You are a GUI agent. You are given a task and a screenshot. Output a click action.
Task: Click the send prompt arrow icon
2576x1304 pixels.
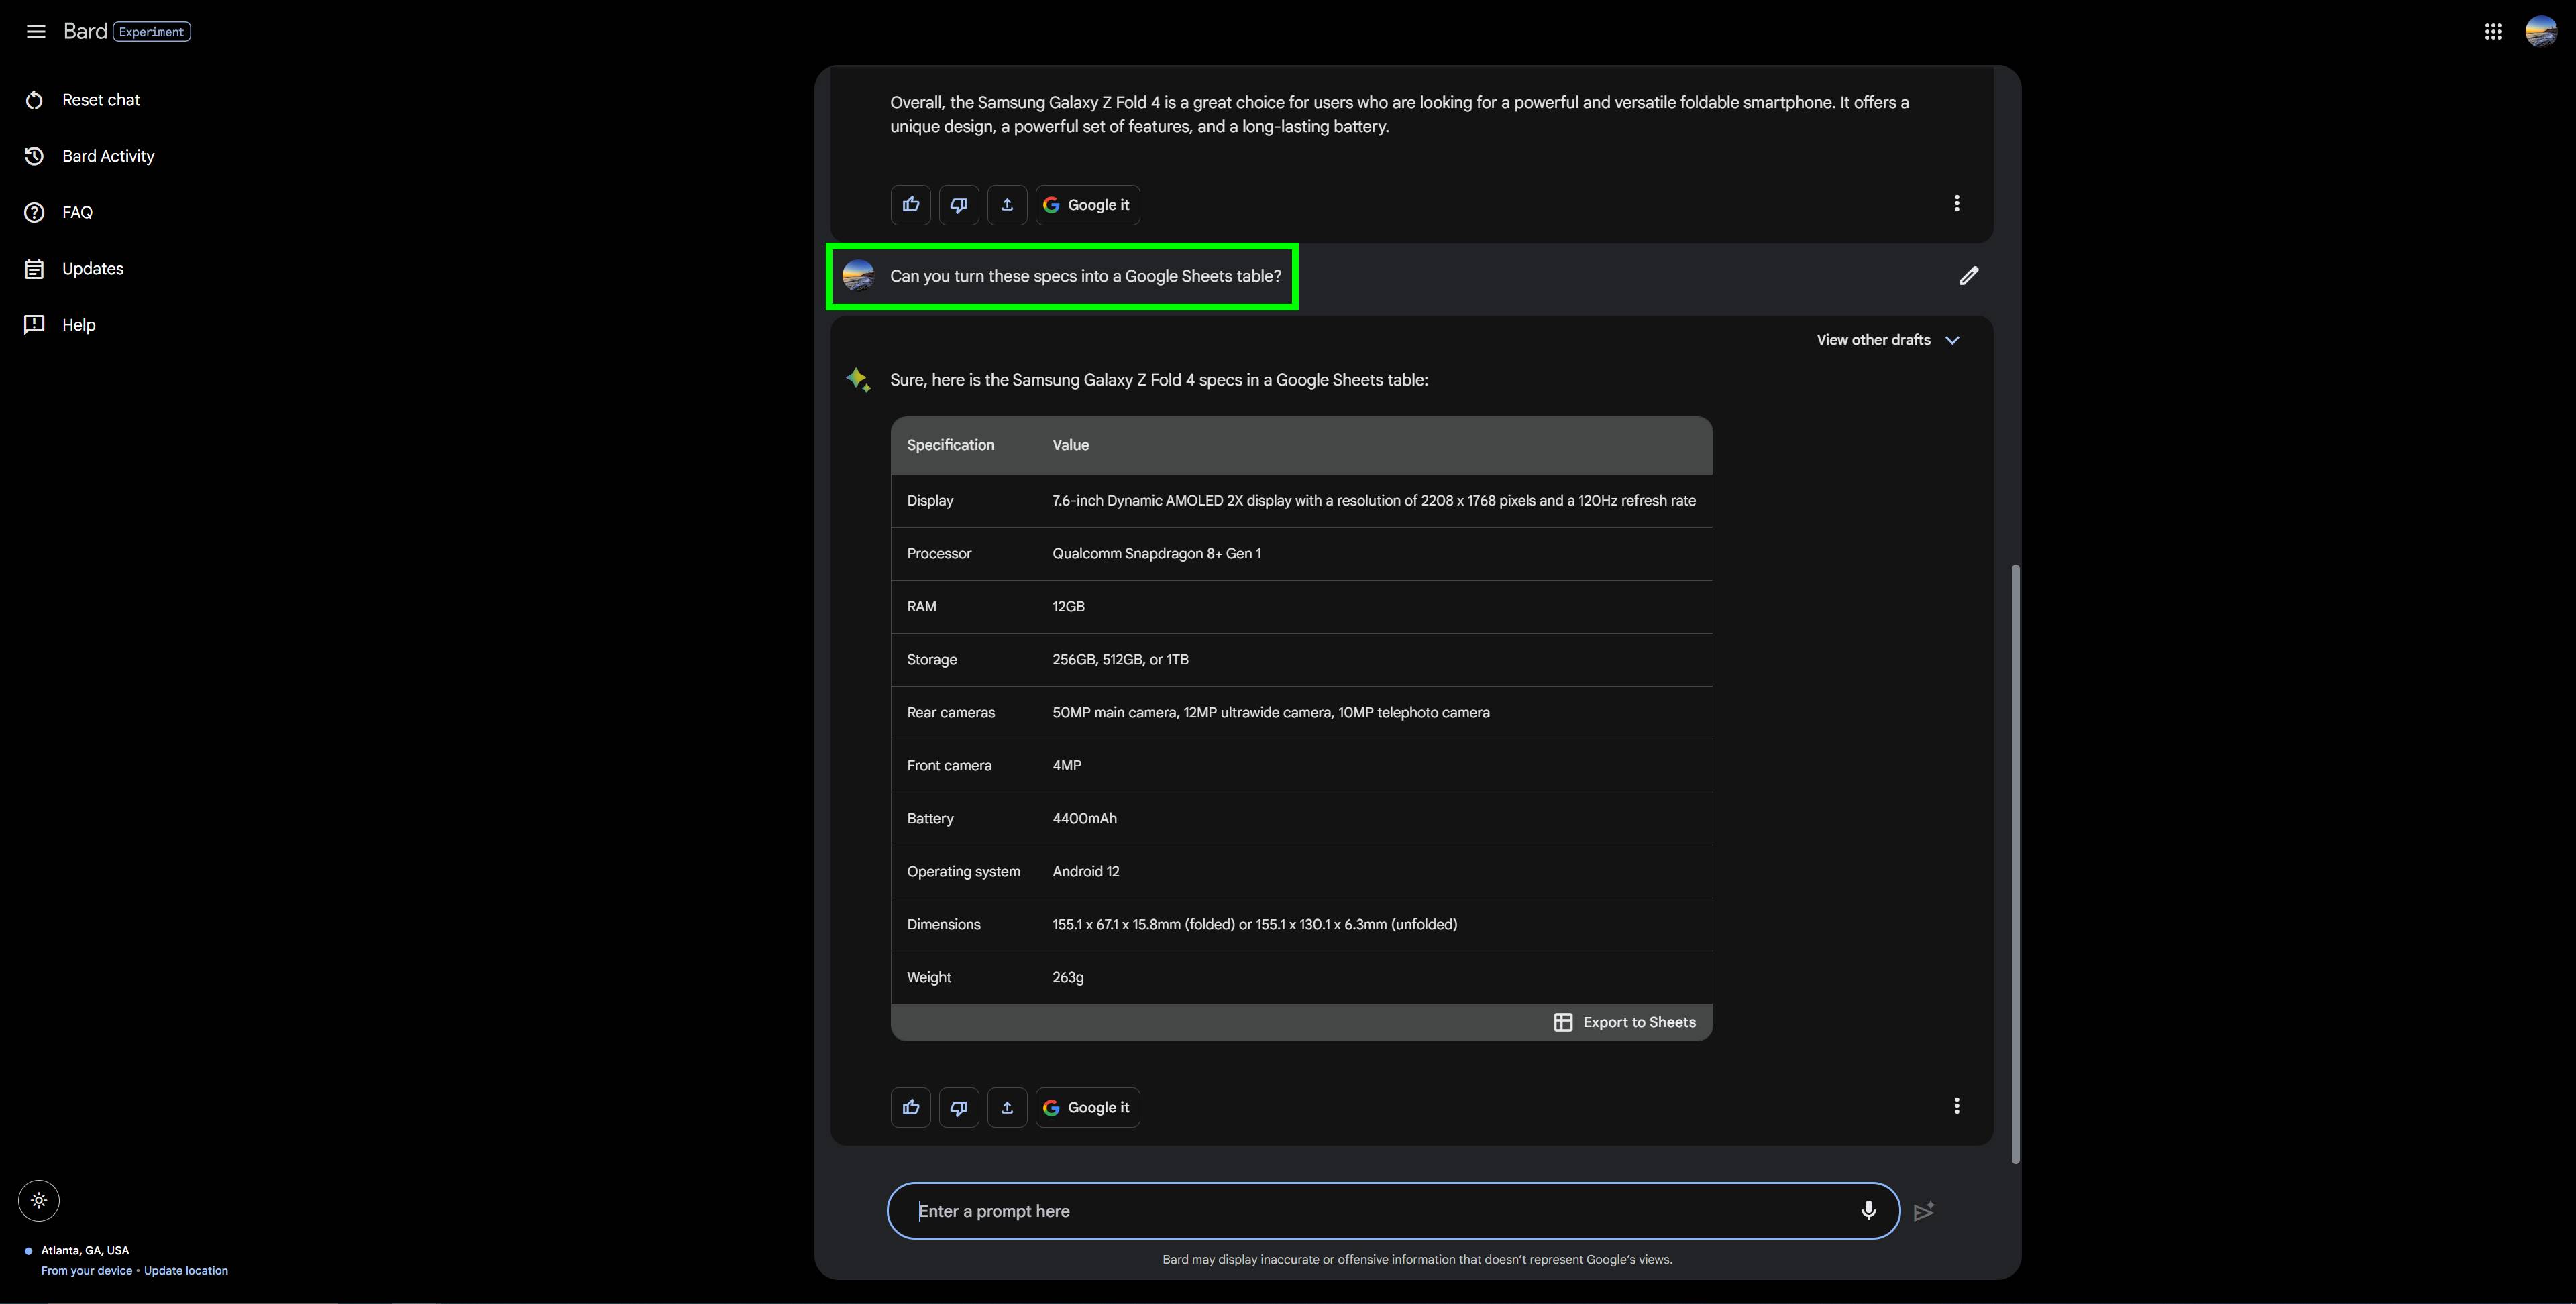pyautogui.click(x=1924, y=1211)
